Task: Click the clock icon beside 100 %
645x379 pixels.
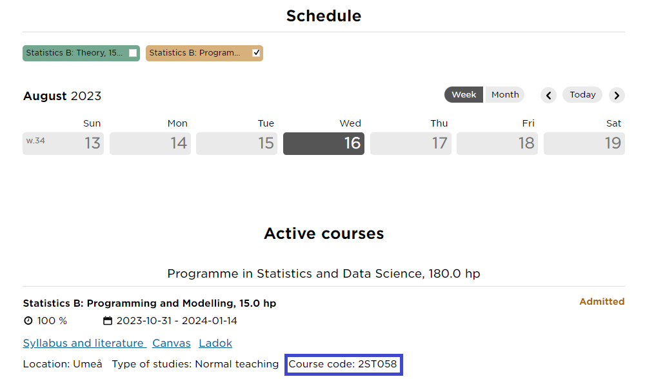Action: click(x=28, y=320)
